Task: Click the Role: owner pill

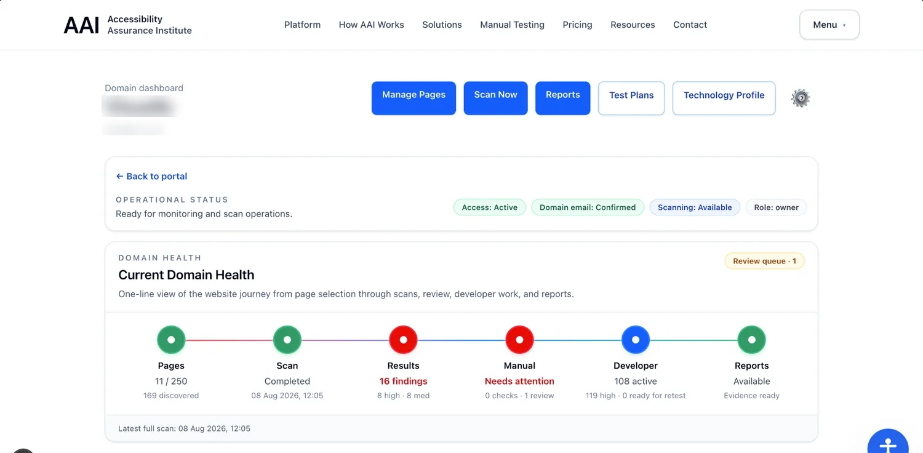Action: pyautogui.click(x=777, y=207)
